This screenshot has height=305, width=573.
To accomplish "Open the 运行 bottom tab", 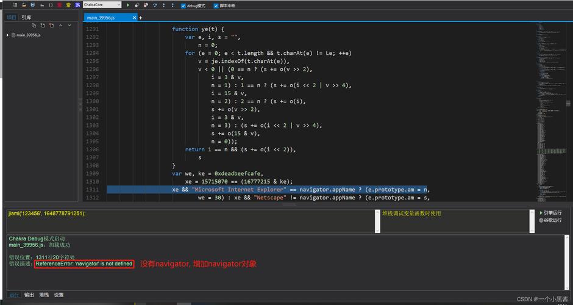I will (x=14, y=295).
